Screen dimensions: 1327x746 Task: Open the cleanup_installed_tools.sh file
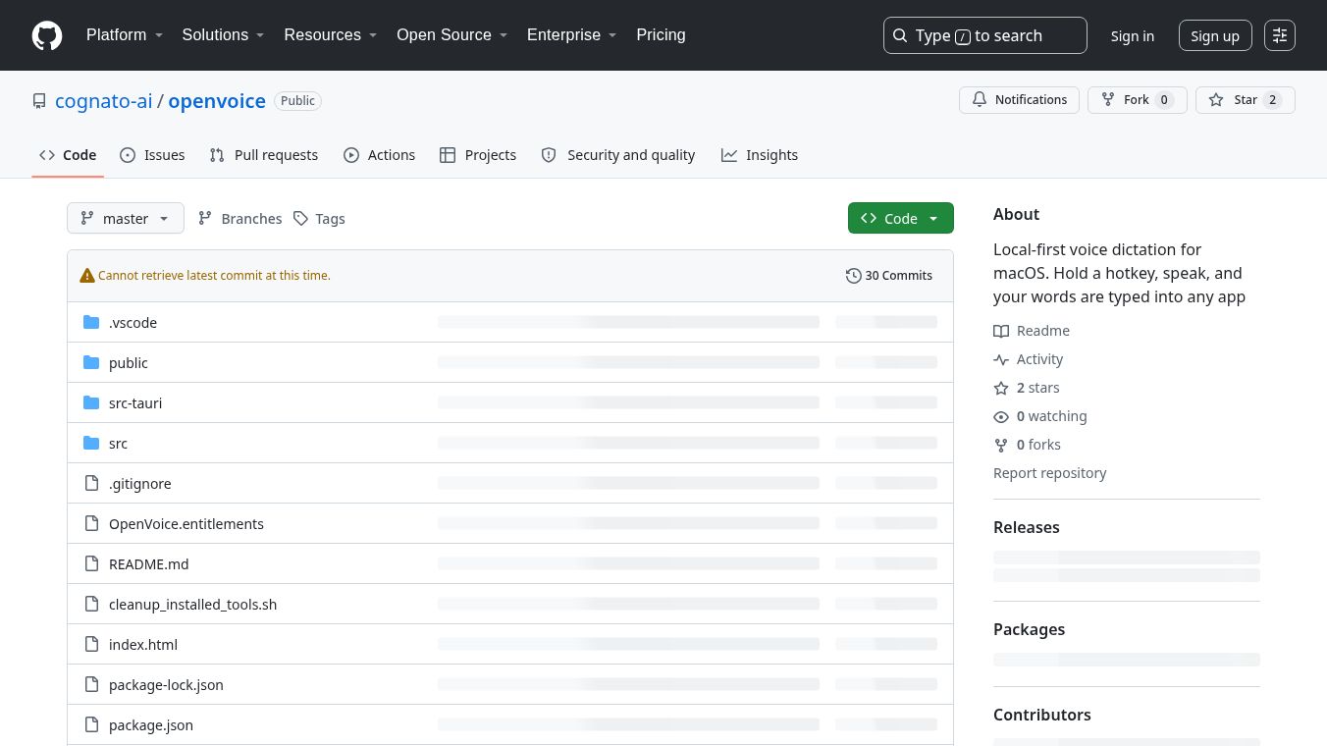[x=192, y=605]
